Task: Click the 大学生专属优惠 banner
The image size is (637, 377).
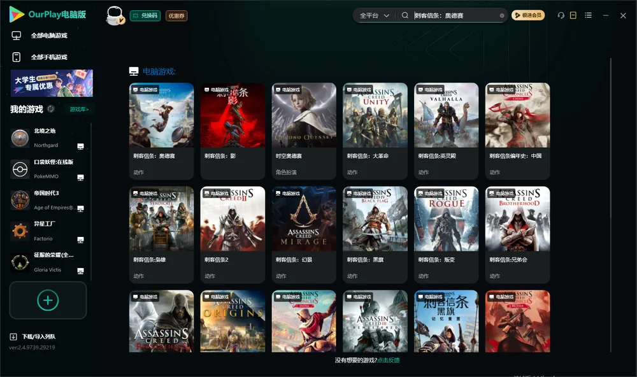Action: click(52, 83)
